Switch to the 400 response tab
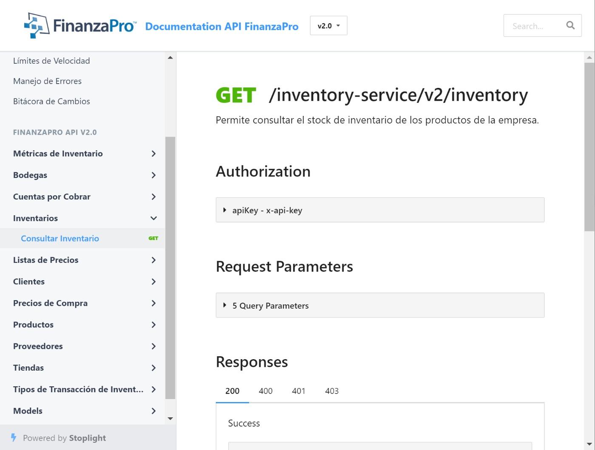595x450 pixels. [265, 391]
